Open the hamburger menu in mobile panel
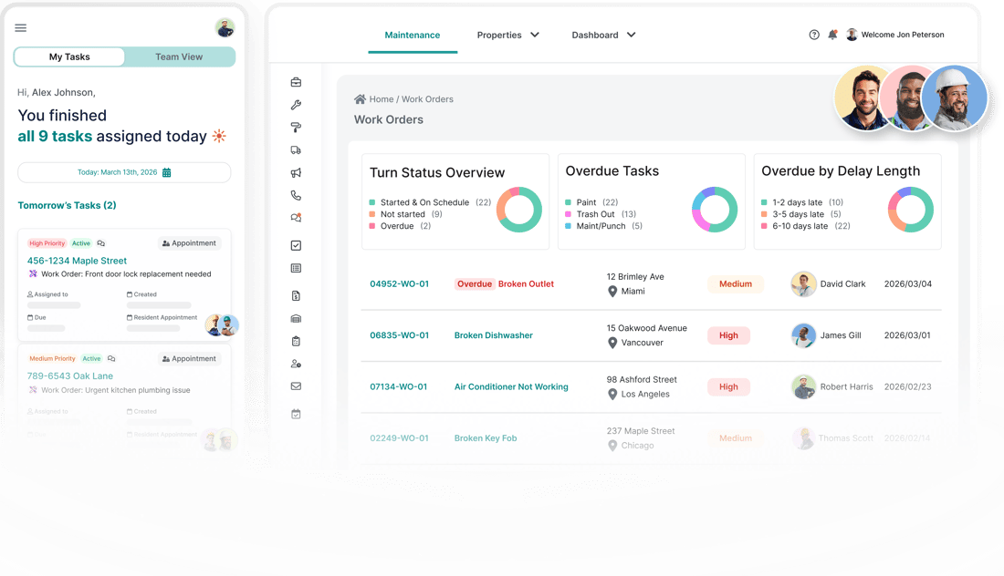The height and width of the screenshot is (576, 1004). [x=21, y=27]
